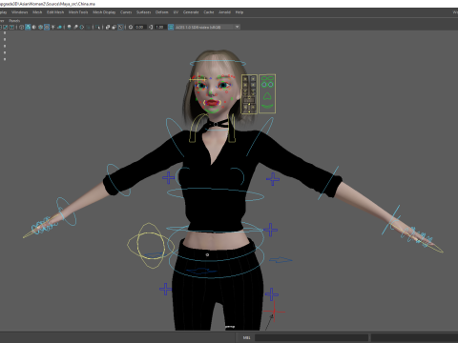Viewport: 458px width, 343px height.
Task: Toggle the X-ray viewport icon
Action: [x=108, y=27]
